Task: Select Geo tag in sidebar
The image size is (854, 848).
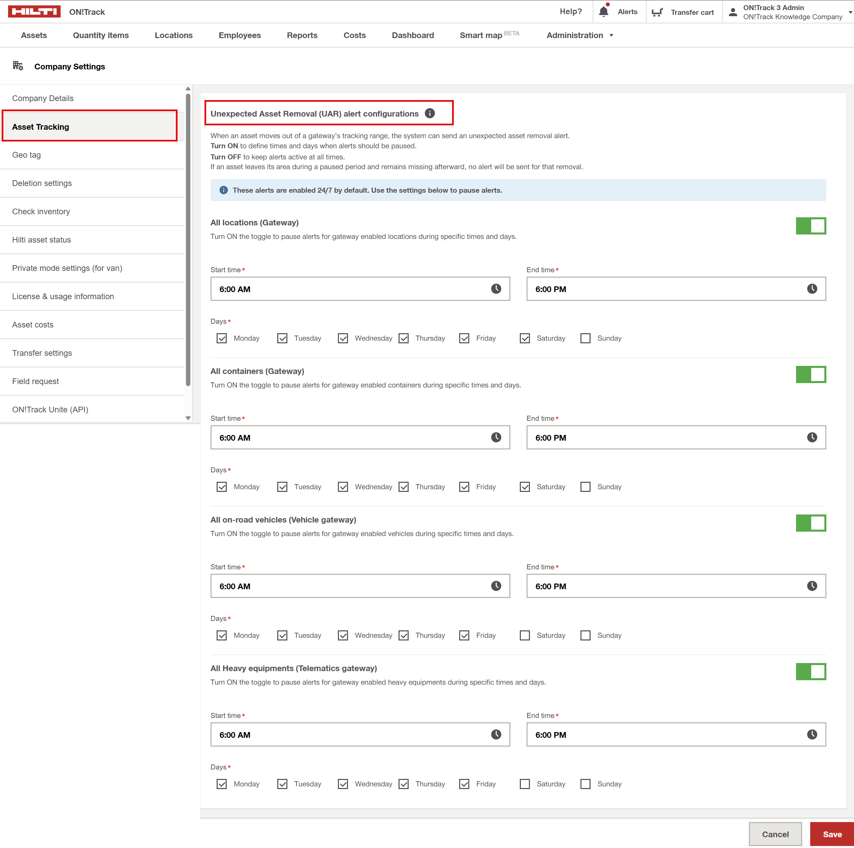Action: point(27,155)
